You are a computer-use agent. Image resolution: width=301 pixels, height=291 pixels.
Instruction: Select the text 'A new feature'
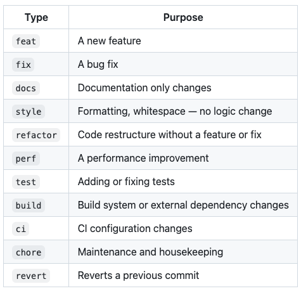tap(109, 41)
